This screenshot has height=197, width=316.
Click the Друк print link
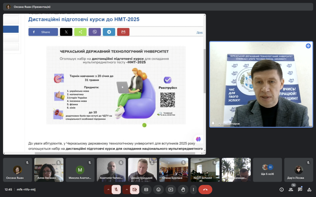point(199,32)
